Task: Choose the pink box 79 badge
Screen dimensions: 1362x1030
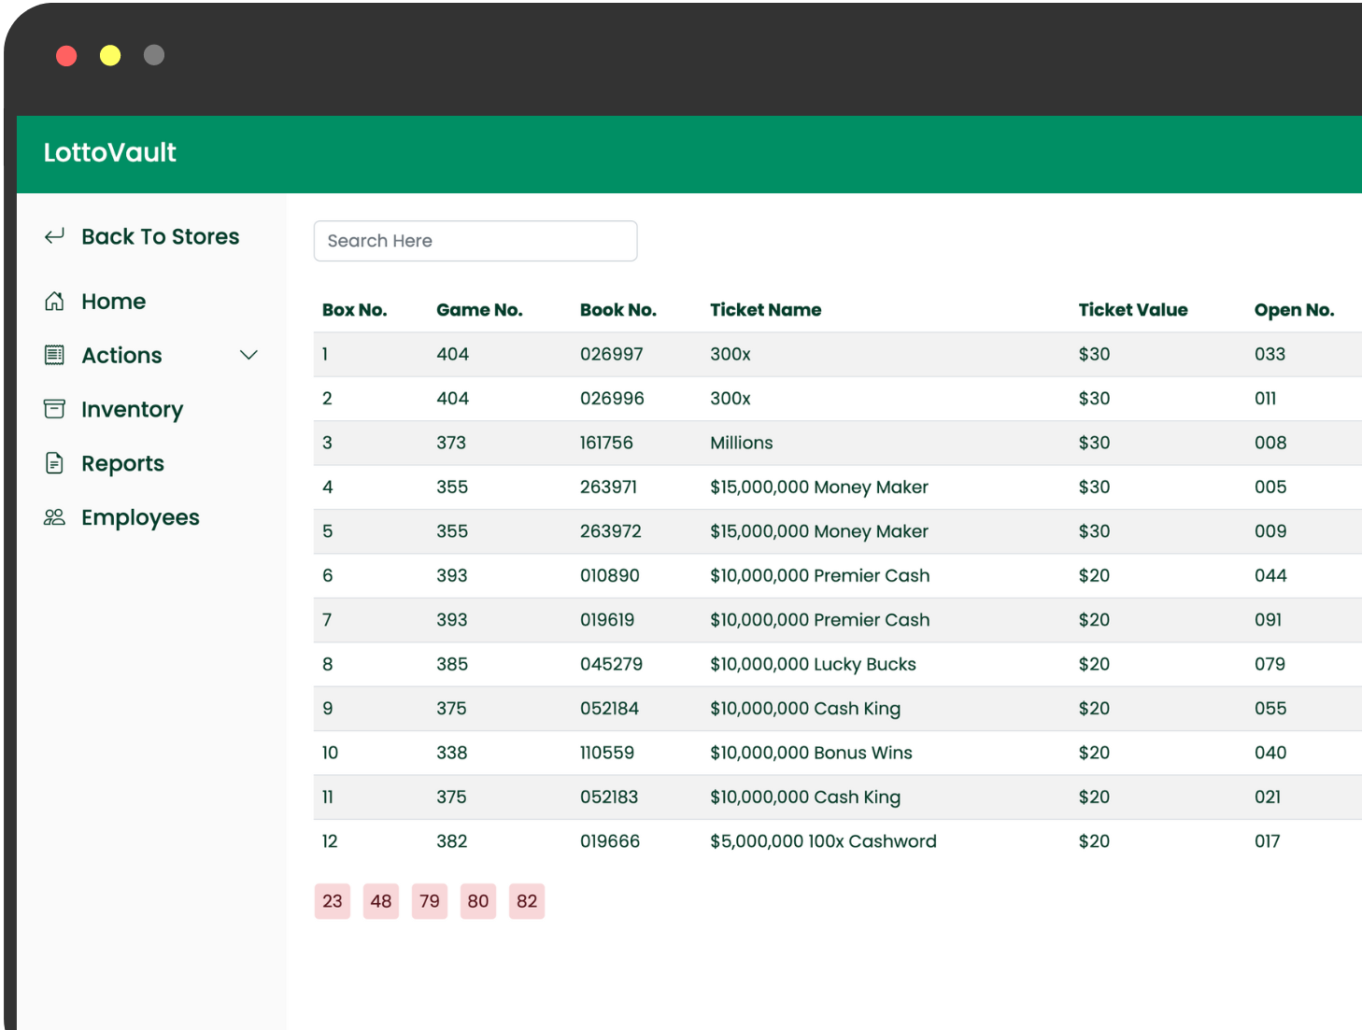Action: coord(430,901)
